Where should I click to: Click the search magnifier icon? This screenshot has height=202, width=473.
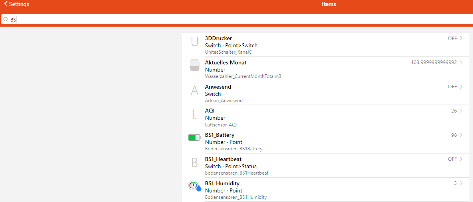pos(6,19)
